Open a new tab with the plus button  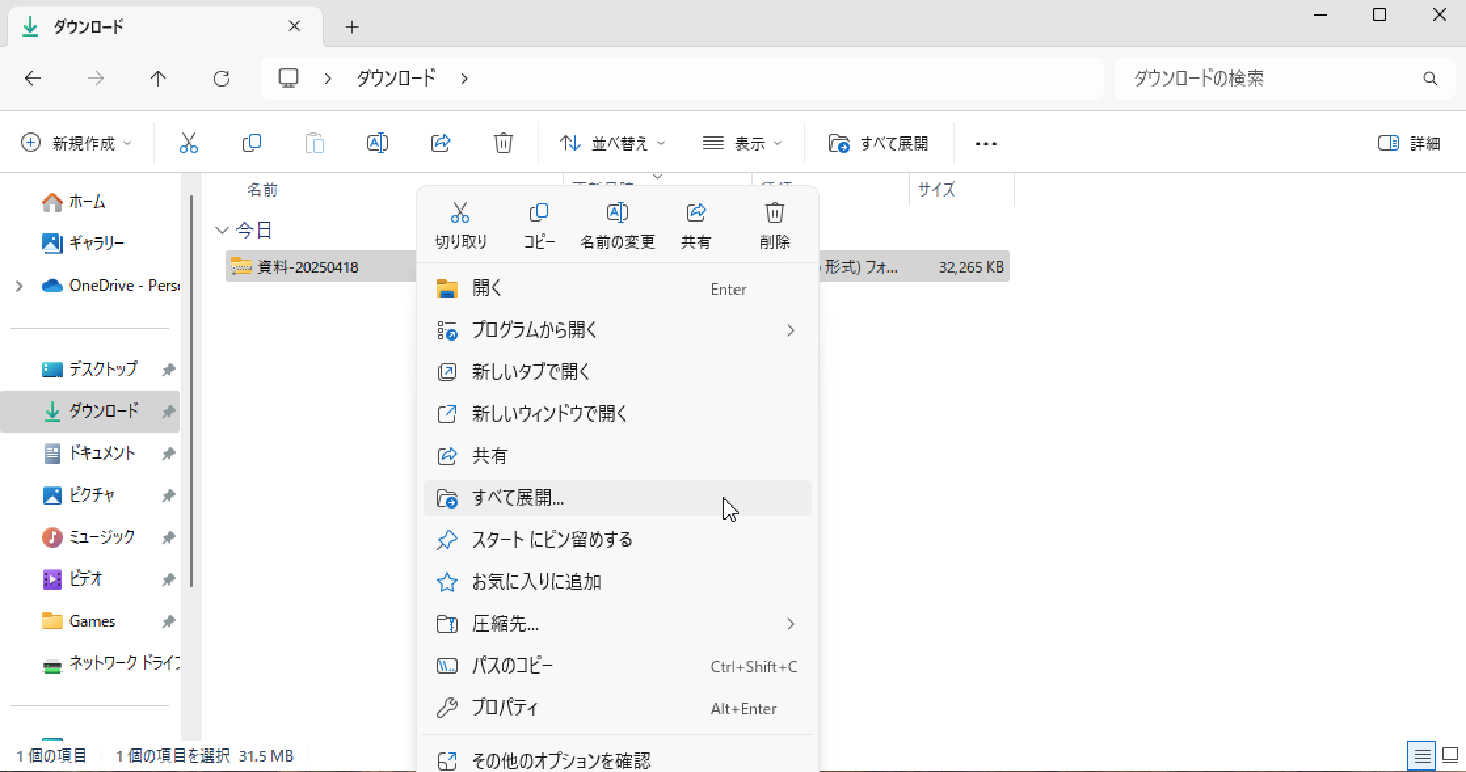[x=352, y=27]
